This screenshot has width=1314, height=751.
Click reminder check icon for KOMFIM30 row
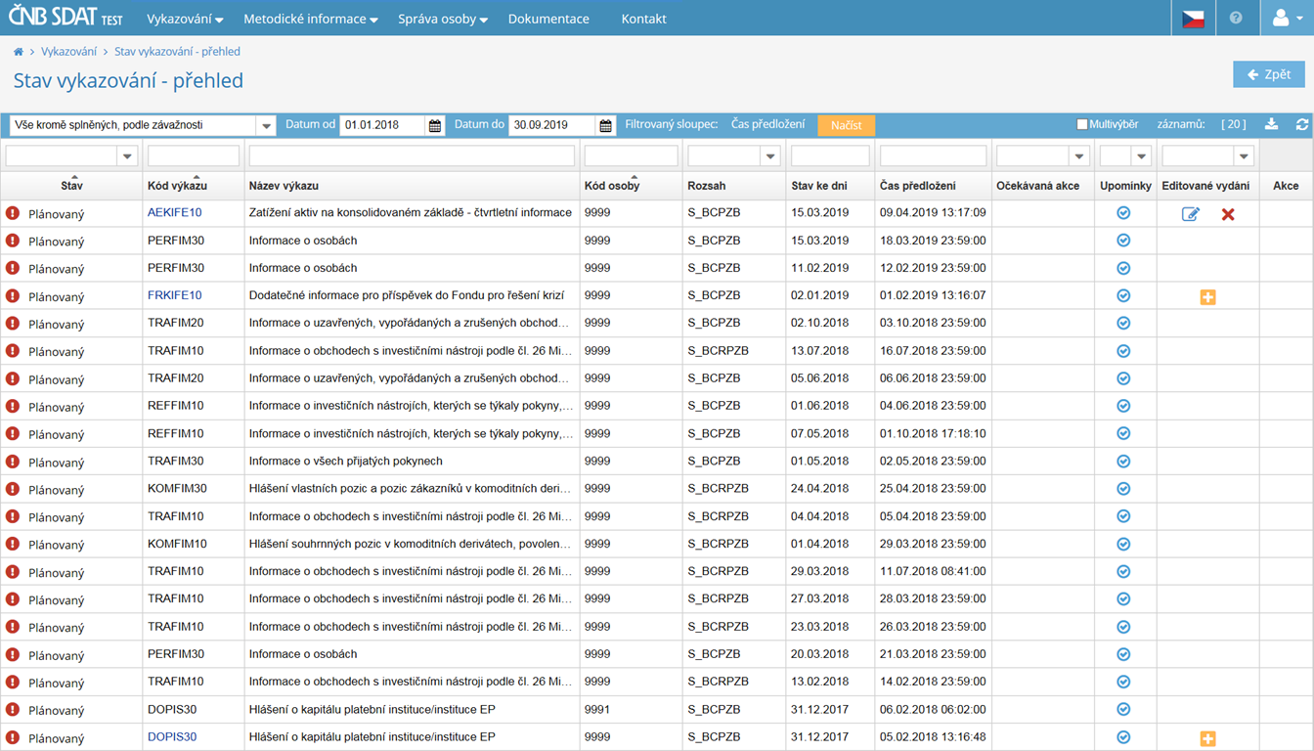1123,489
